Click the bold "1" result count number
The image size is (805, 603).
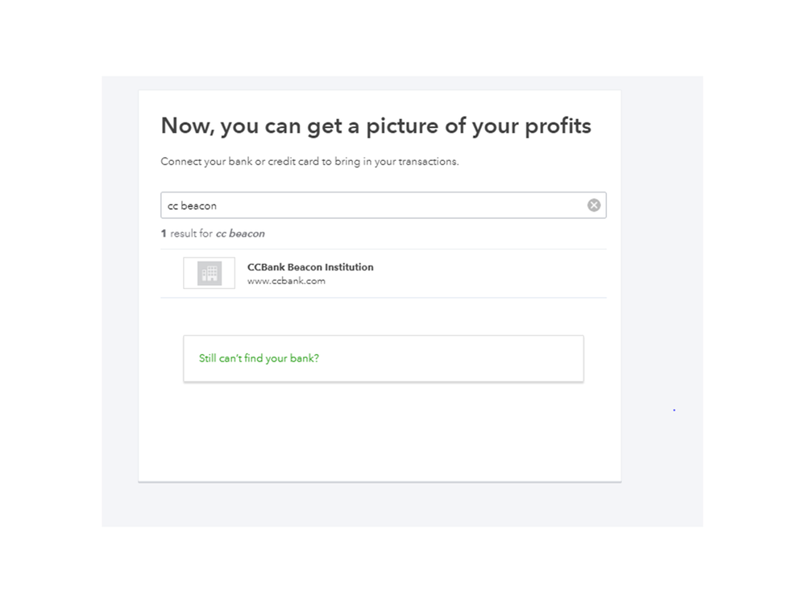coord(163,233)
